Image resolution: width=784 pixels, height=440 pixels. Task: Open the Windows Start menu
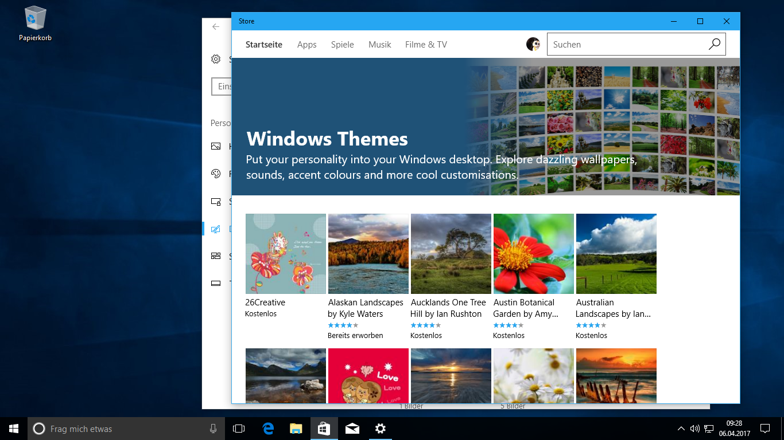point(14,429)
